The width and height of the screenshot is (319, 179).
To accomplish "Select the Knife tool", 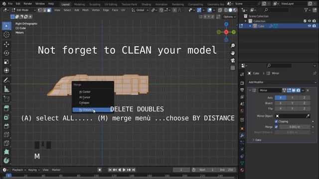I will point(6,143).
